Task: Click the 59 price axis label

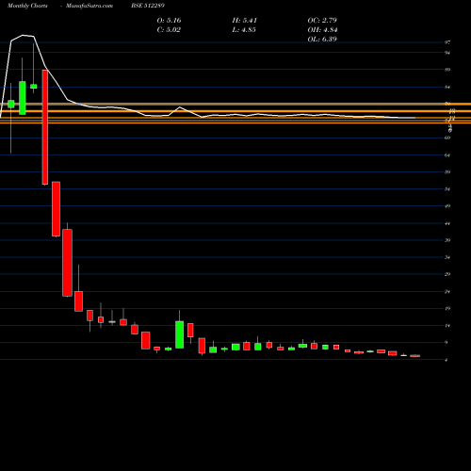Action: (x=447, y=172)
